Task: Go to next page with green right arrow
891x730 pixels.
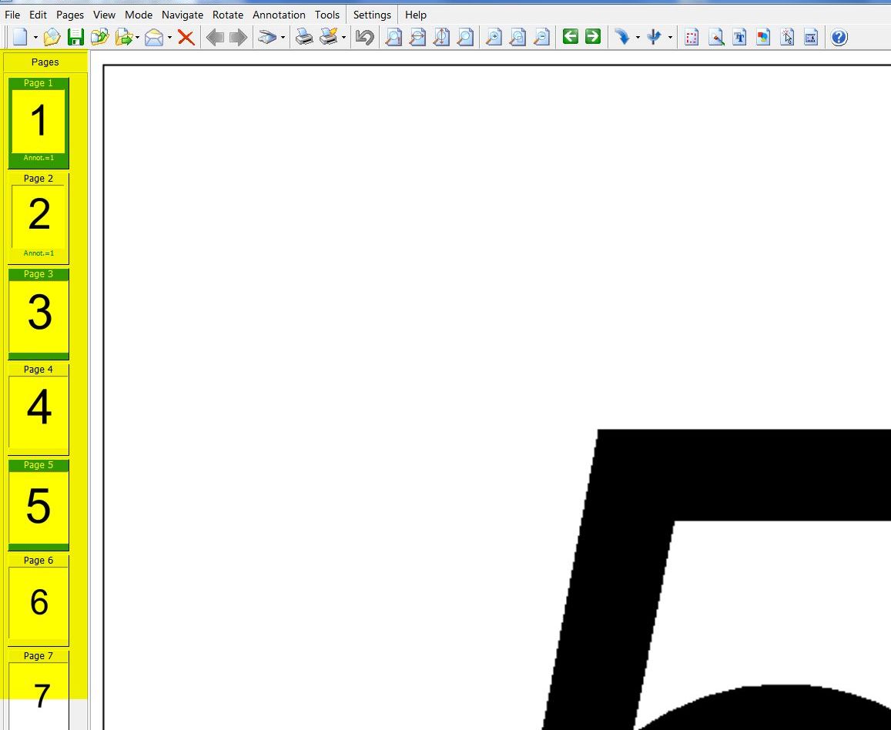Action: point(592,36)
